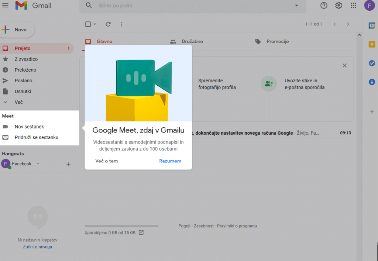Compose new mail with Novo button
The width and height of the screenshot is (378, 261).
pyautogui.click(x=17, y=30)
